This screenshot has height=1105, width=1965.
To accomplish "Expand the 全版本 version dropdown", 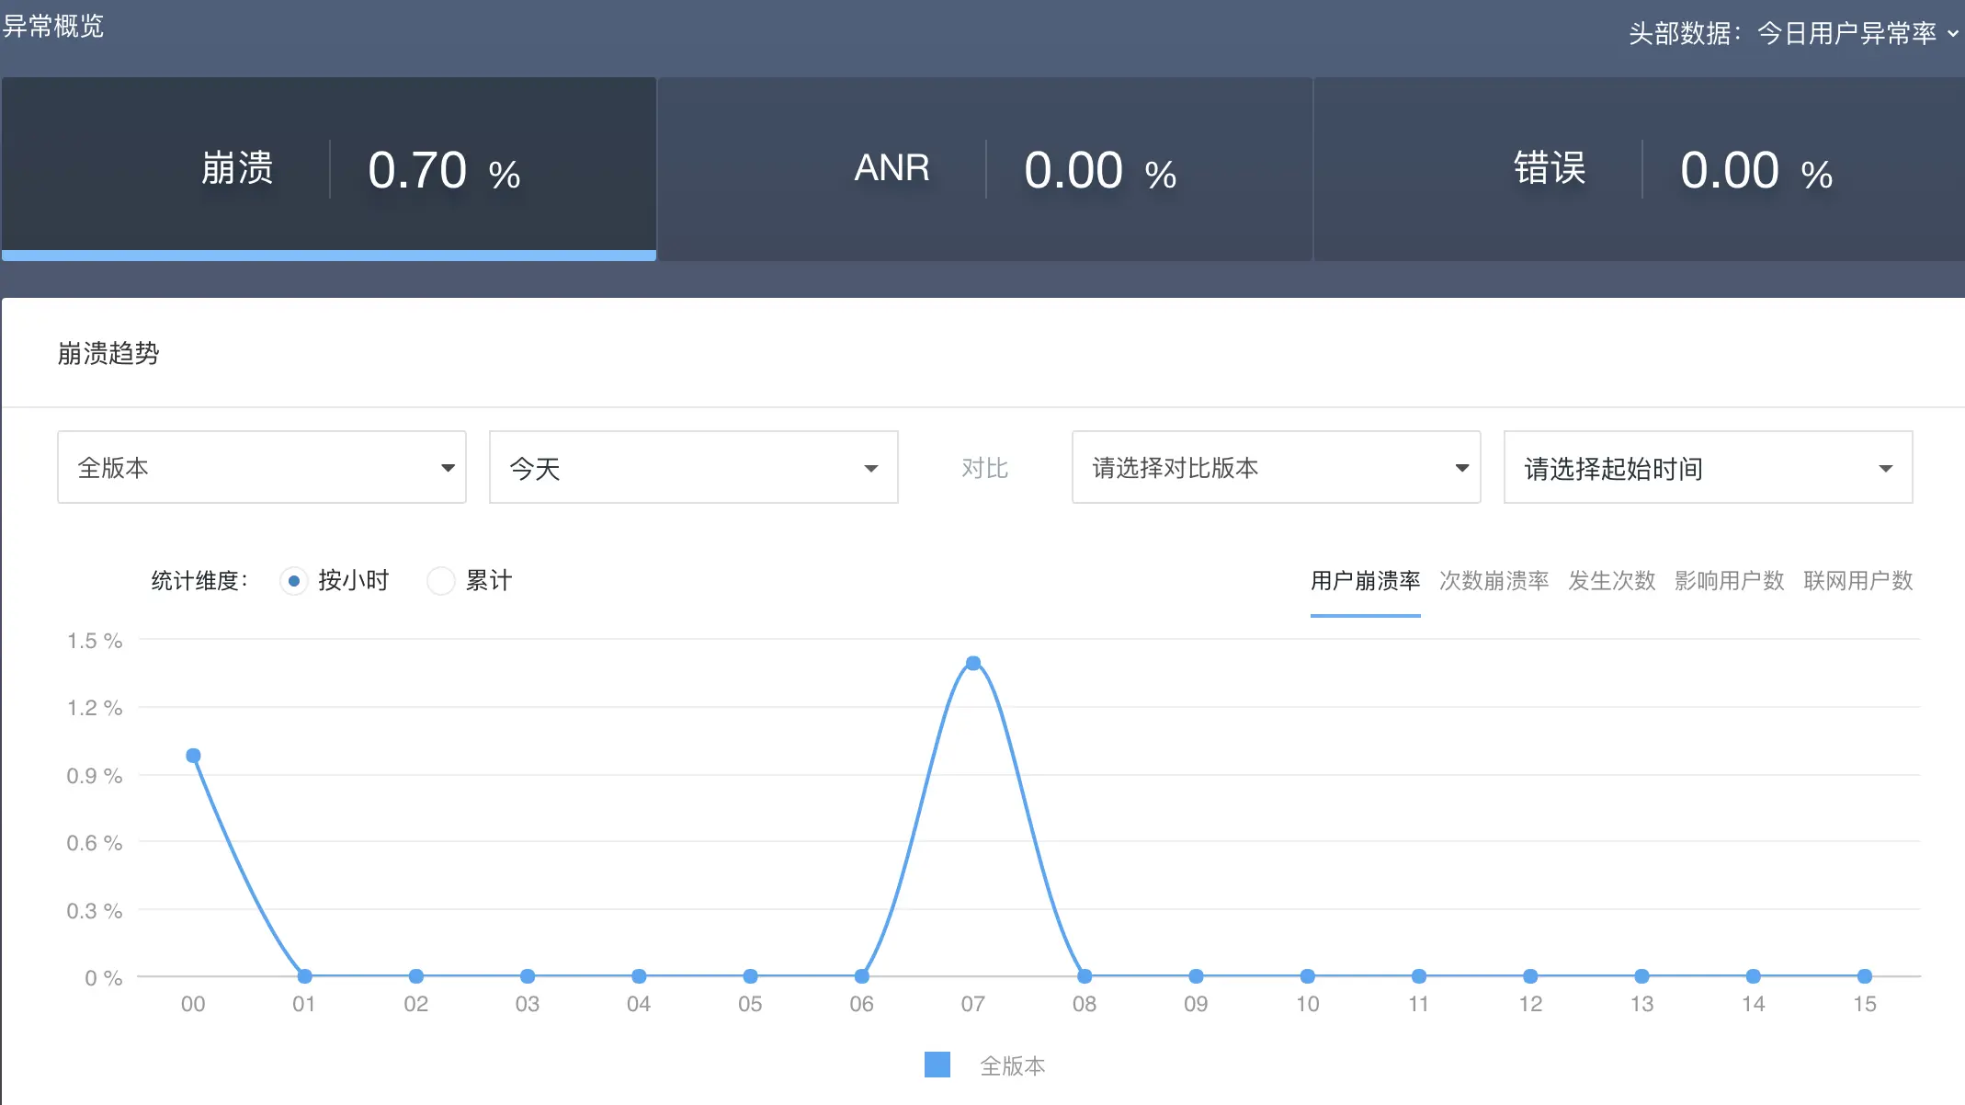I will (262, 467).
